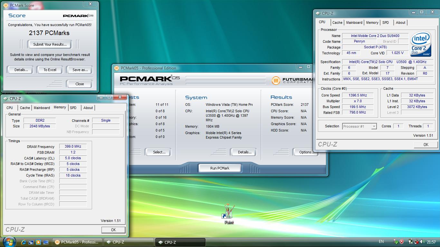Switch to the middle CPU-Z taskbar button
Image resolution: width=440 pixels, height=247 pixels.
tap(129, 242)
